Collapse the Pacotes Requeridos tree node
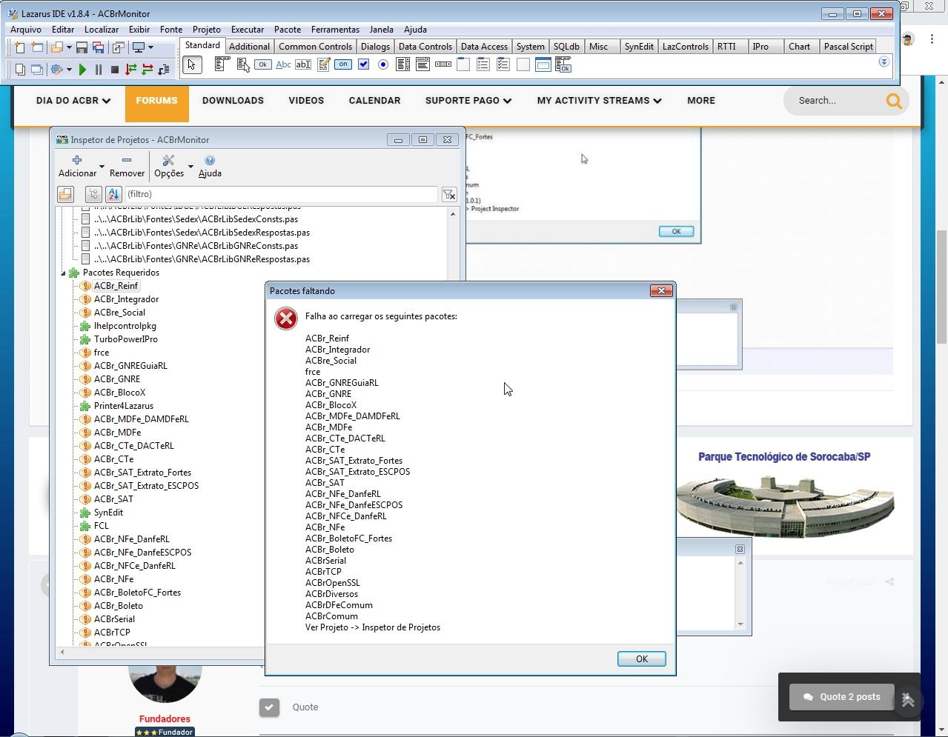Viewport: 948px width, 737px height. pyautogui.click(x=63, y=273)
